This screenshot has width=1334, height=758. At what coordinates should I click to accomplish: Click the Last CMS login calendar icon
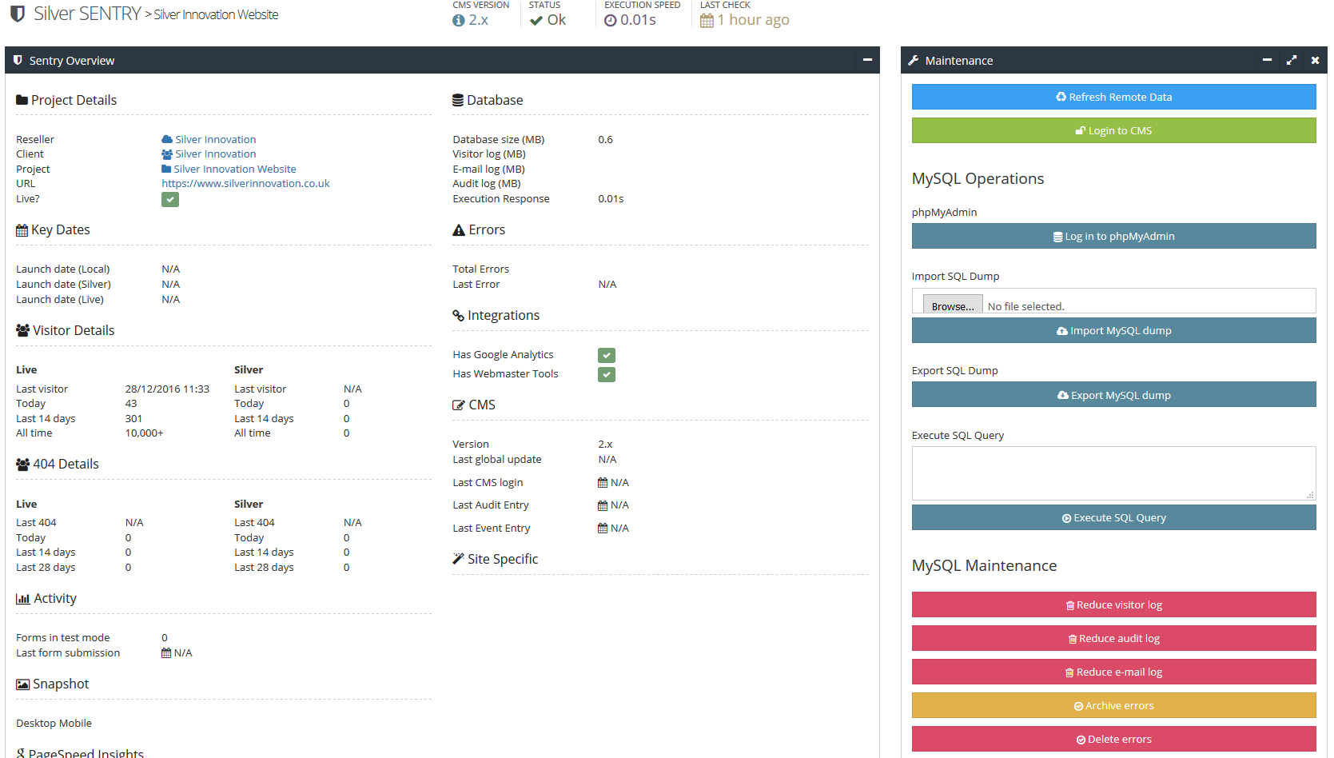(x=603, y=483)
